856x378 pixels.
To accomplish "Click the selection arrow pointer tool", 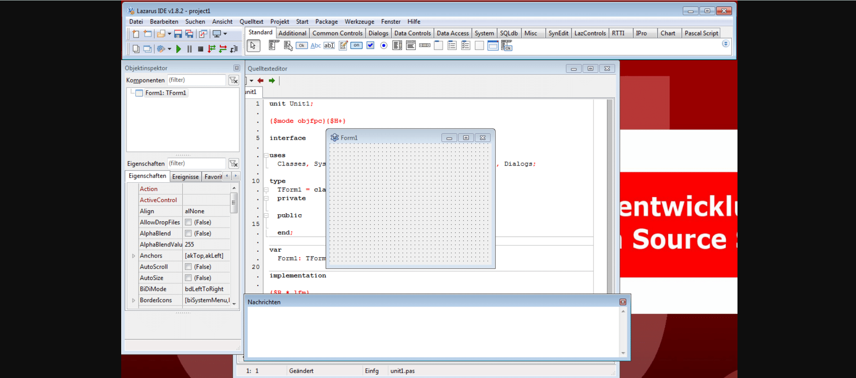I will (253, 46).
